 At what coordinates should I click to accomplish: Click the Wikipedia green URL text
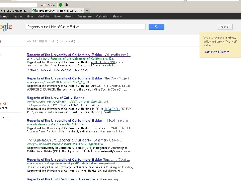click(x=71, y=59)
